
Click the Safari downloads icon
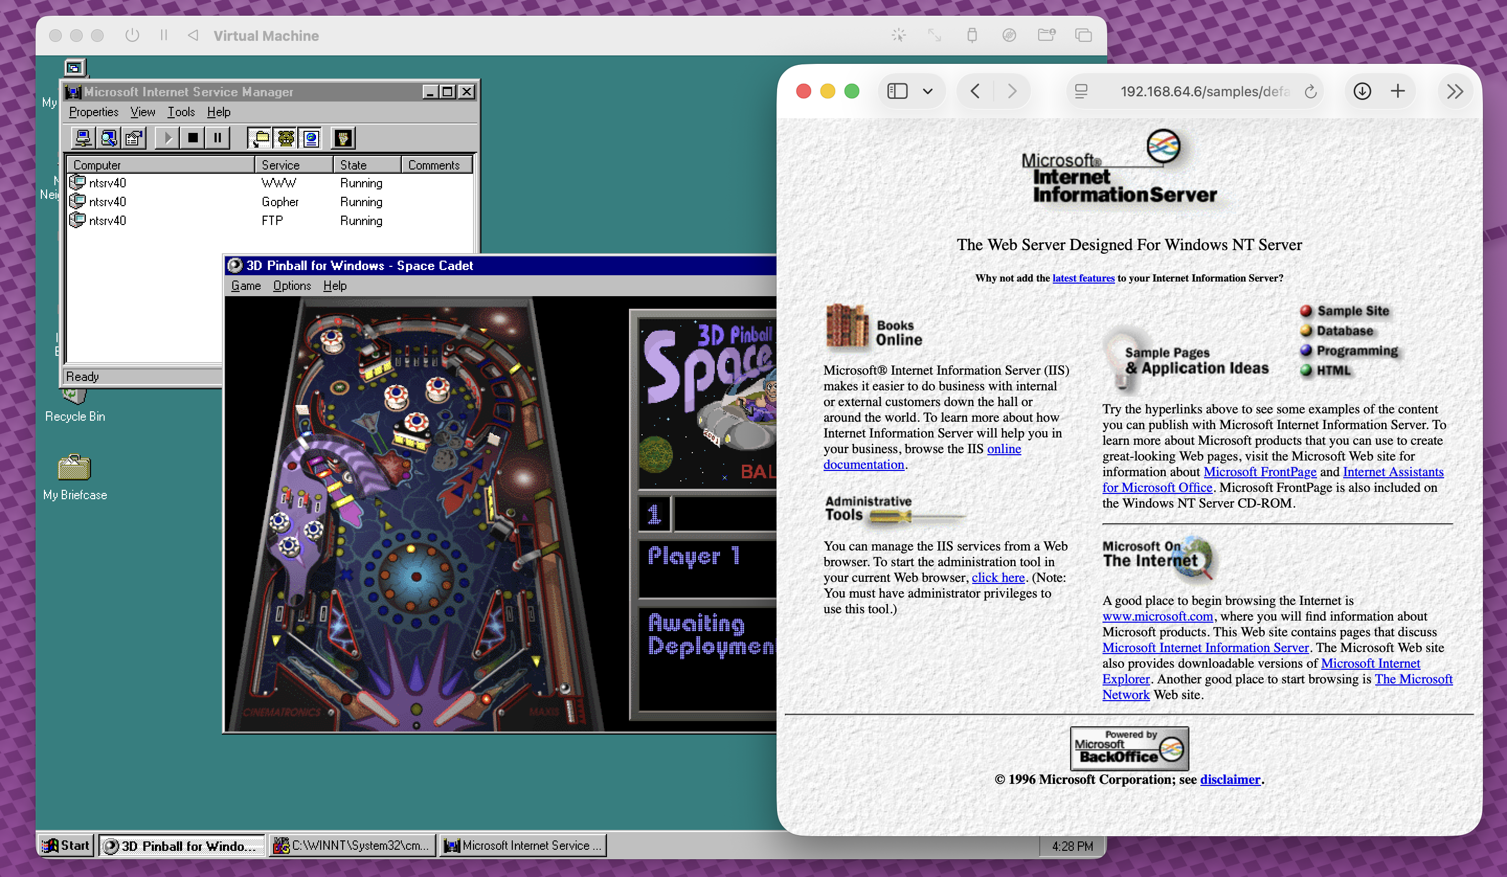[1362, 92]
